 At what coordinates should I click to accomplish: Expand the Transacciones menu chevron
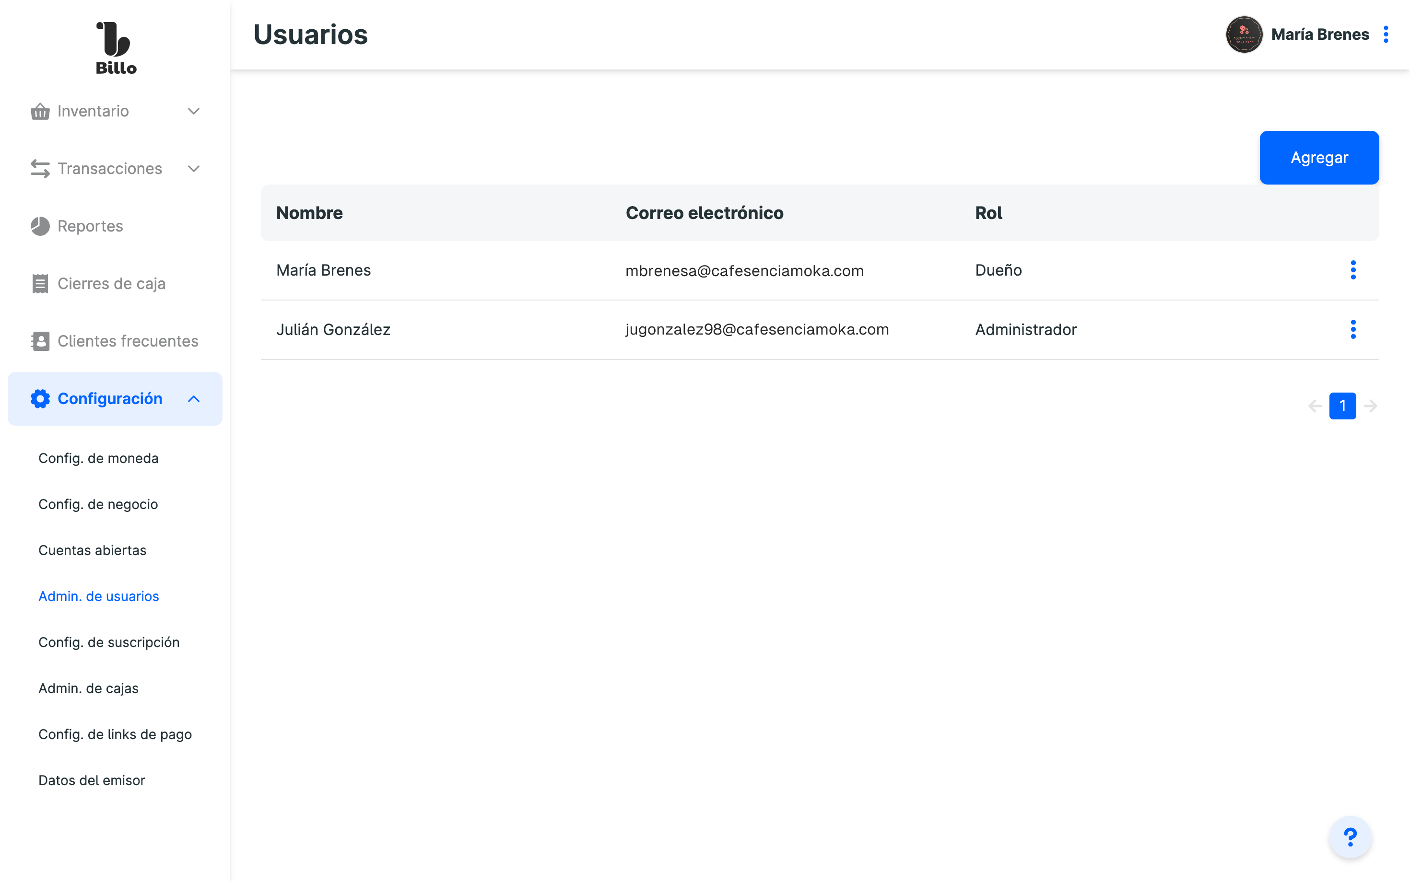[194, 169]
